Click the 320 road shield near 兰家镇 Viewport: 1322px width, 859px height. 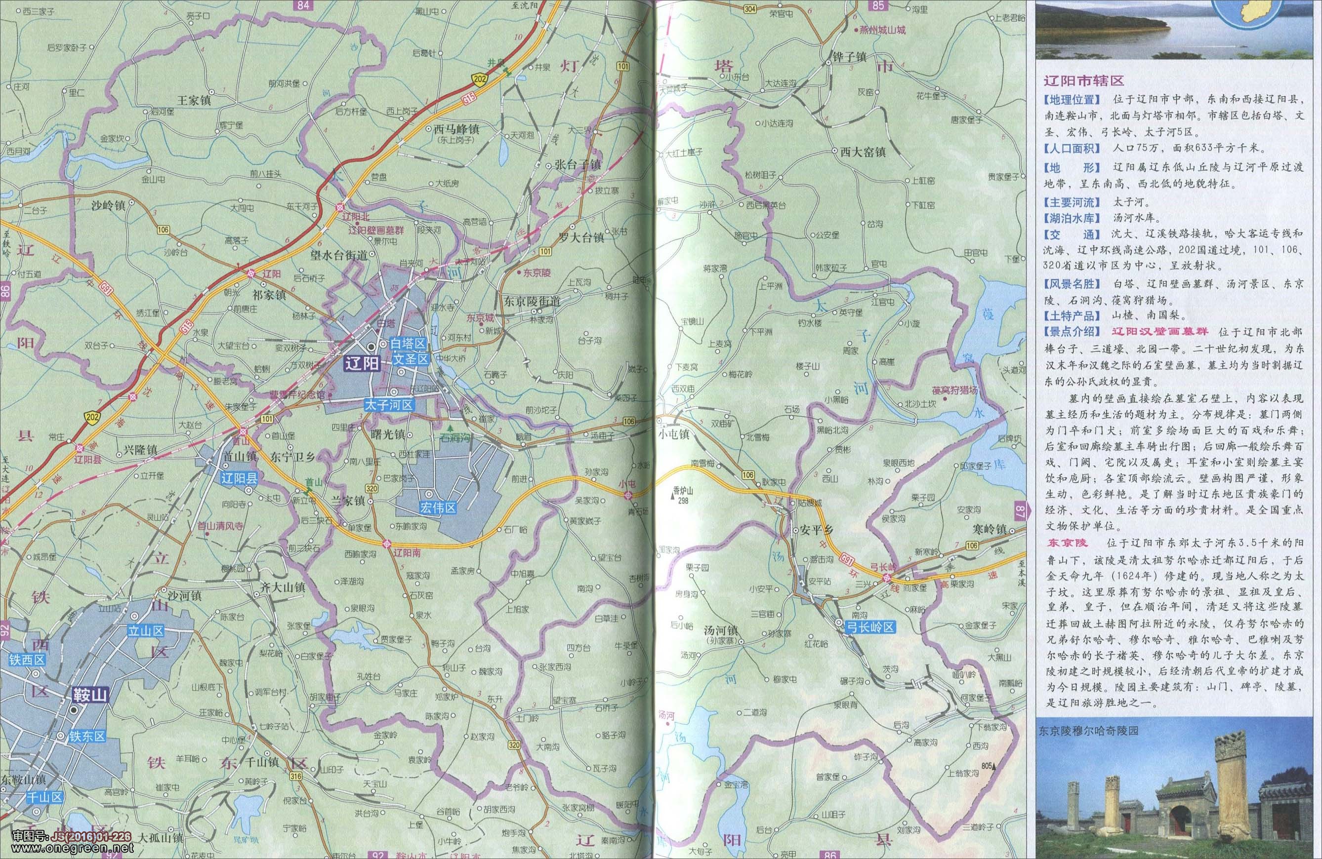(372, 489)
